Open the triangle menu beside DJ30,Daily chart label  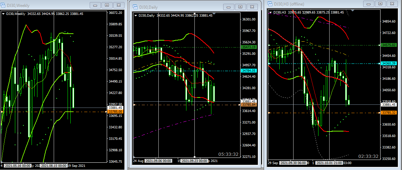click(136, 16)
